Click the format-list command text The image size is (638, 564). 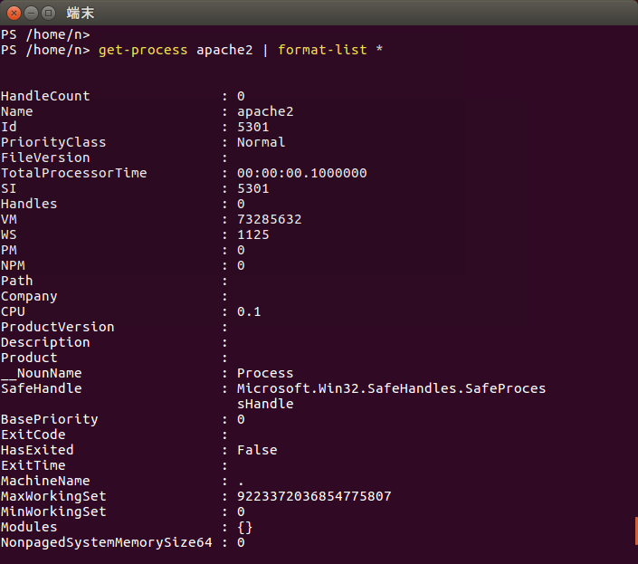[322, 50]
